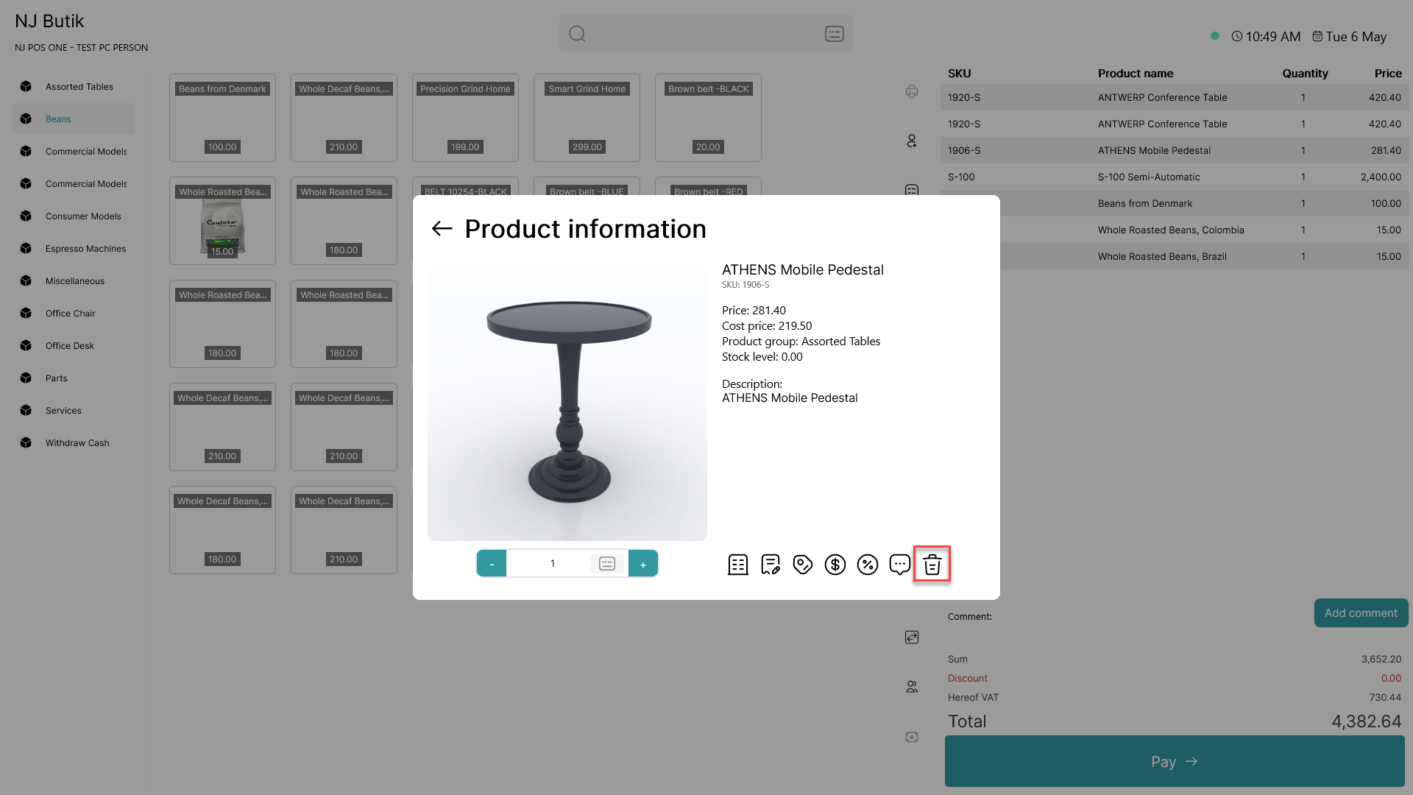
Task: Click the receipt note with pencil icon
Action: (x=770, y=565)
